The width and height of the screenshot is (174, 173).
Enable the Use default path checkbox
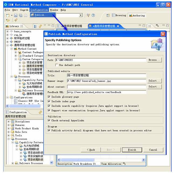click(57, 65)
